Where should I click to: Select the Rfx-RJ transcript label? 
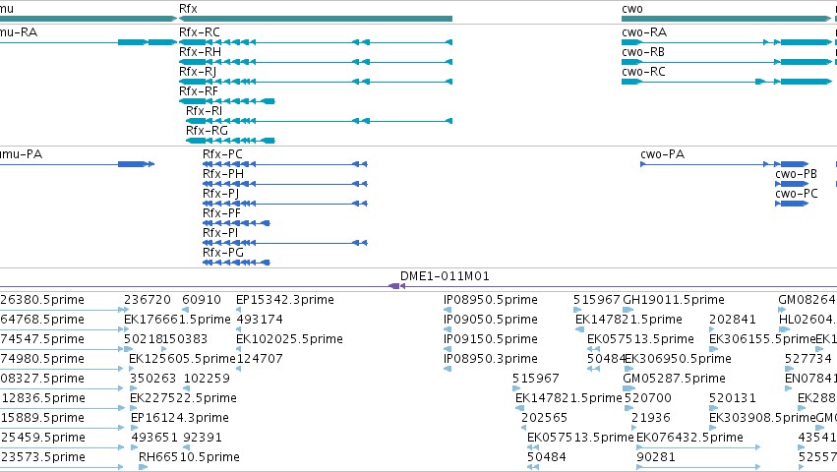coord(198,72)
